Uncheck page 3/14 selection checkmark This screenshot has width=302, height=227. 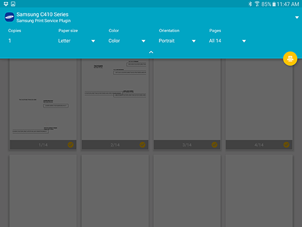(214, 145)
